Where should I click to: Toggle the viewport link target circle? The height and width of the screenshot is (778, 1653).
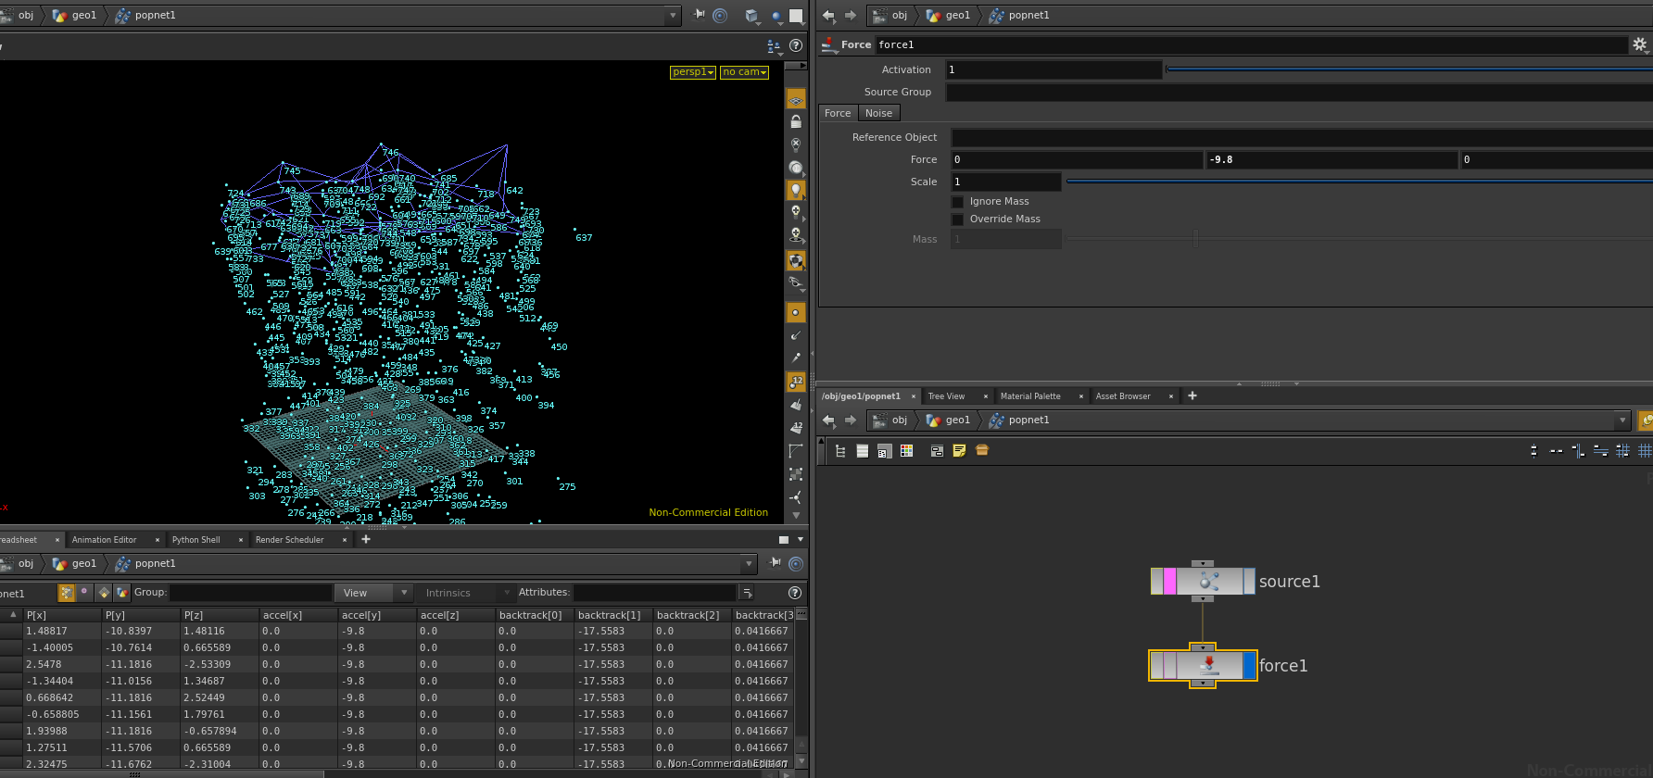point(720,16)
